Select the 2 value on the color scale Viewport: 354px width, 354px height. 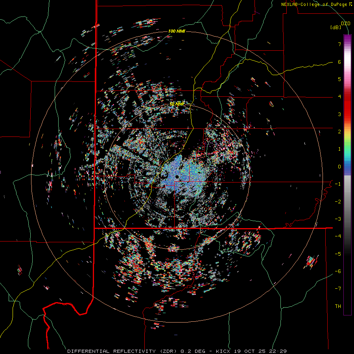(339, 132)
